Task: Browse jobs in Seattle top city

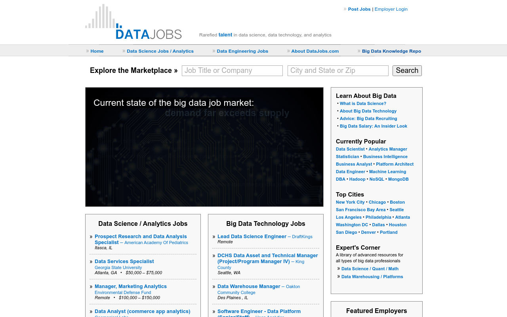Action: (x=396, y=210)
